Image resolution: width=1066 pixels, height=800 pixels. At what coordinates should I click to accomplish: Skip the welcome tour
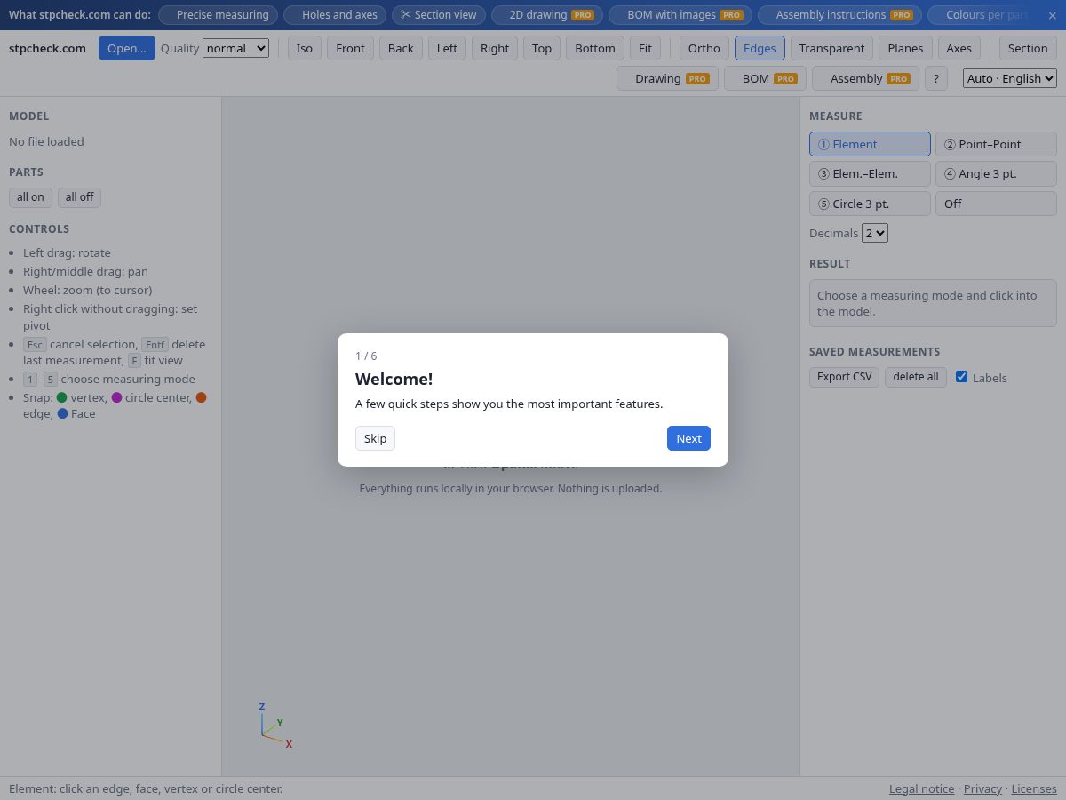(x=375, y=438)
